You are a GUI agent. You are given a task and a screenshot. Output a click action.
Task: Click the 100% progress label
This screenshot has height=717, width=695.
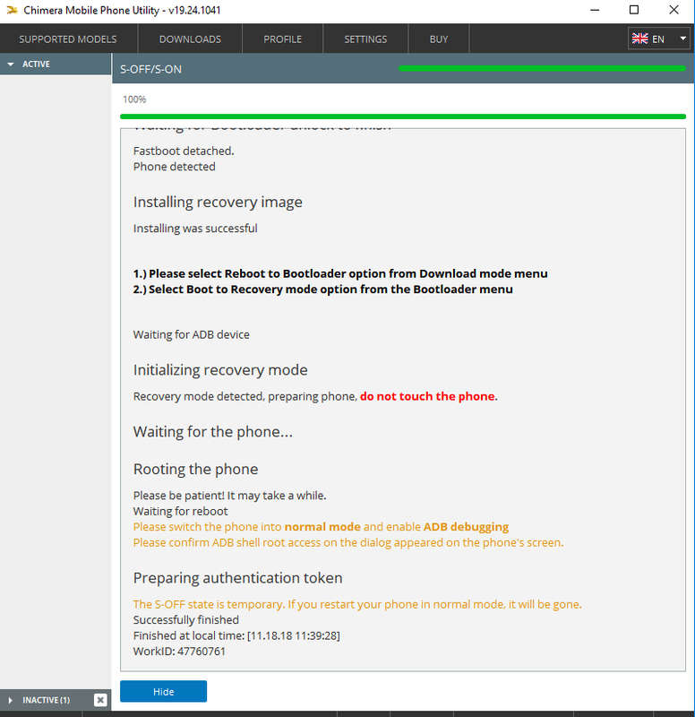pos(134,99)
